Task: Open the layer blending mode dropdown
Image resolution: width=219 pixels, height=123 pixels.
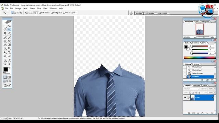Action: tap(192, 89)
